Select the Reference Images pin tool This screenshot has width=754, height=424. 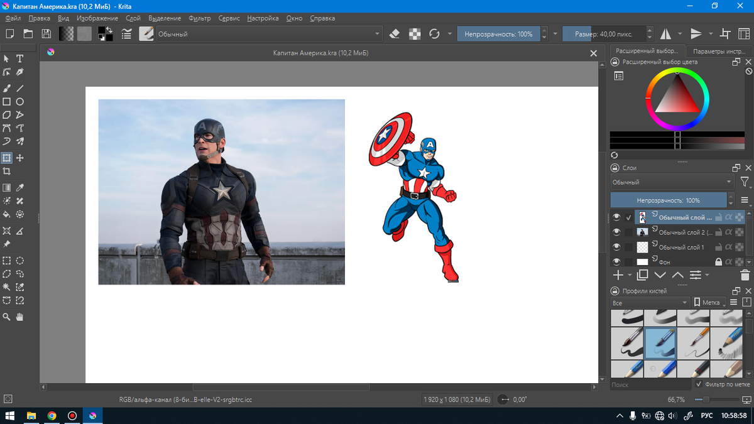(x=7, y=244)
